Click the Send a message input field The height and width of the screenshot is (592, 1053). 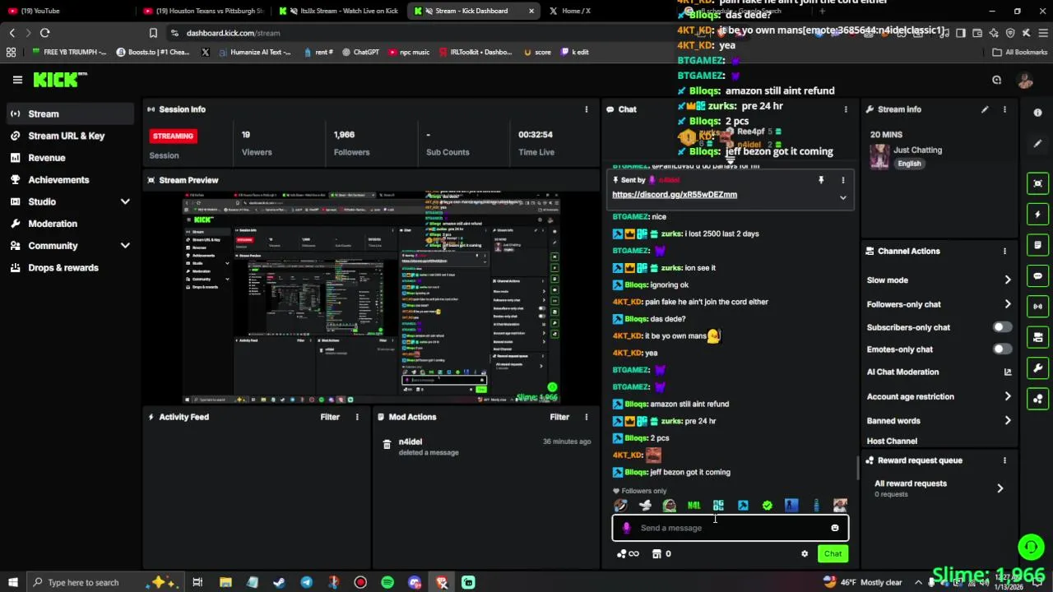tap(730, 528)
